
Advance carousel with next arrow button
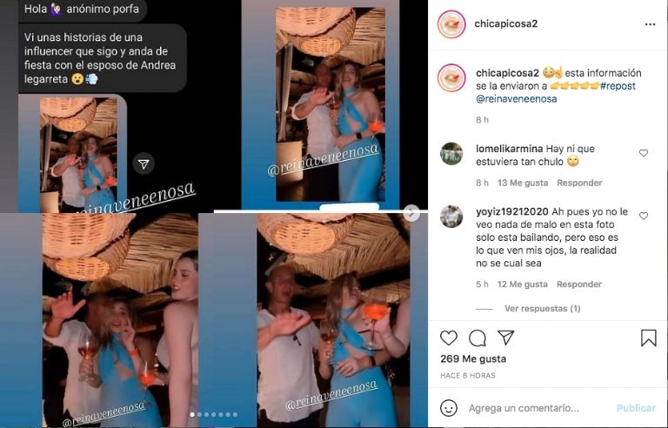click(411, 213)
